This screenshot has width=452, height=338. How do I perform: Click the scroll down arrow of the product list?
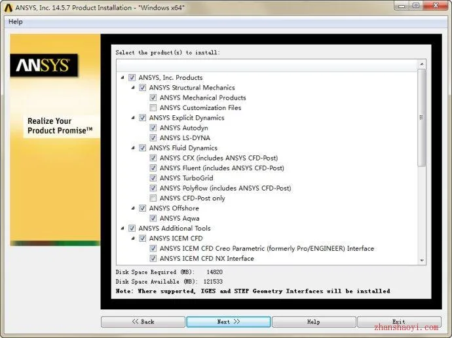[x=422, y=260]
